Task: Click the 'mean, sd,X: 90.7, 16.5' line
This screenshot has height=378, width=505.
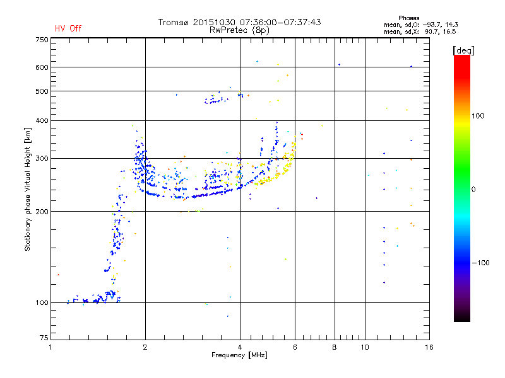Action: pyautogui.click(x=420, y=31)
